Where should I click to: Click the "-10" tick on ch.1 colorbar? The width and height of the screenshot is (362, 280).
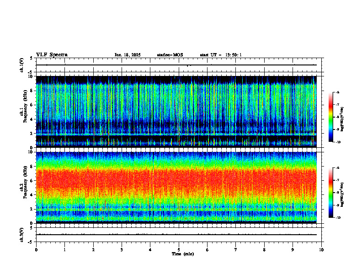pyautogui.click(x=338, y=142)
